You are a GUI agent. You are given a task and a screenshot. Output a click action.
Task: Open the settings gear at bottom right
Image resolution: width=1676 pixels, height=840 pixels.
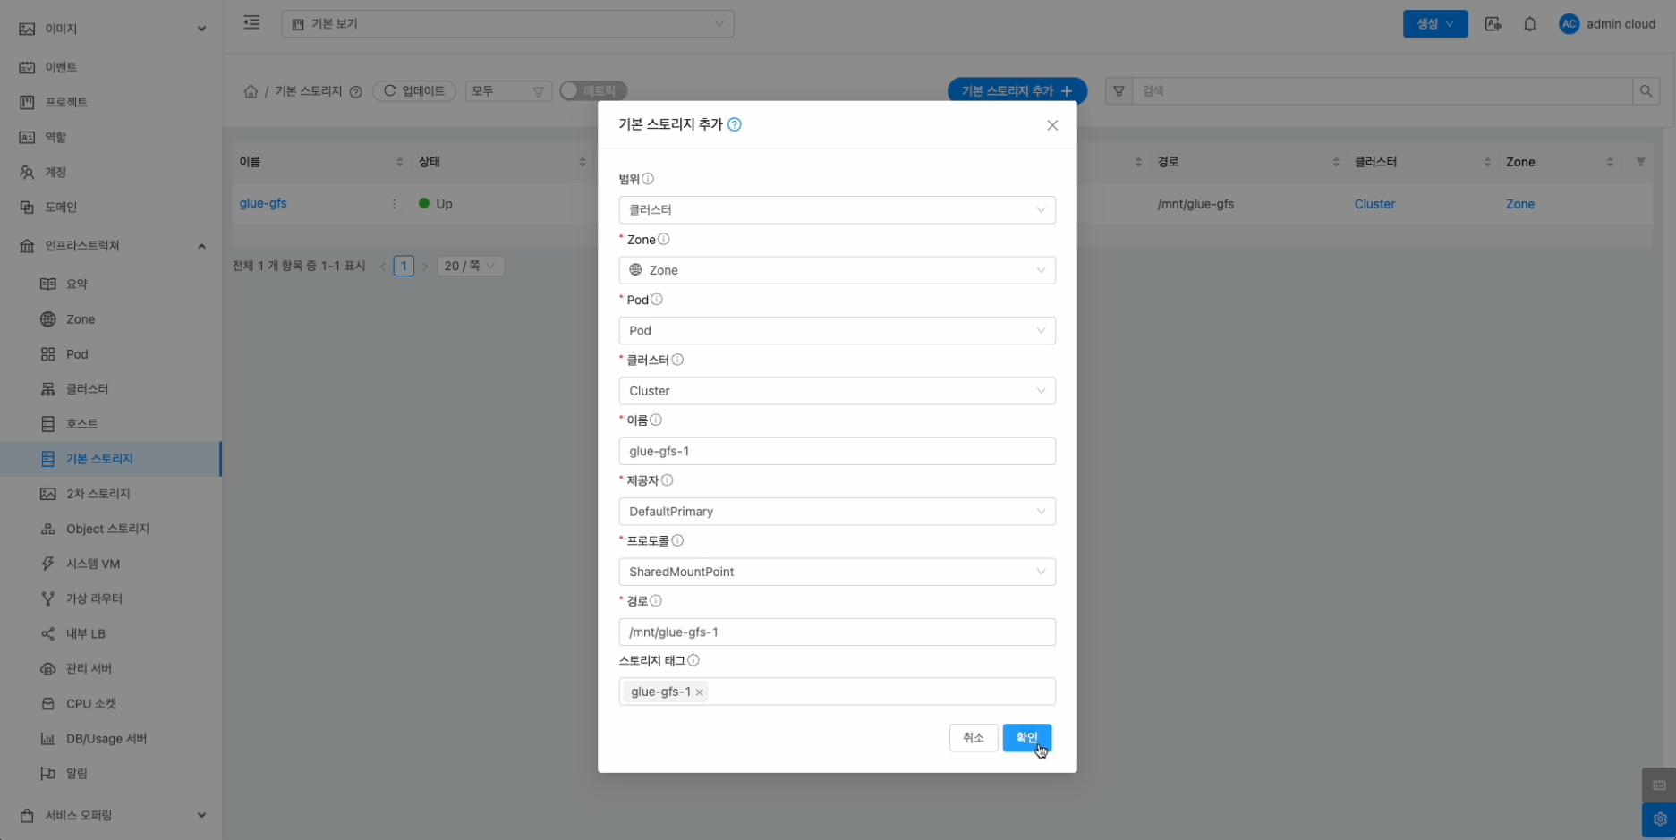click(1659, 819)
